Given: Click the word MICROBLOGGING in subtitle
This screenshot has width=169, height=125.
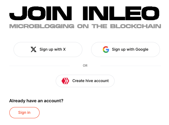Looking at the screenshot, I should coord(42,26).
